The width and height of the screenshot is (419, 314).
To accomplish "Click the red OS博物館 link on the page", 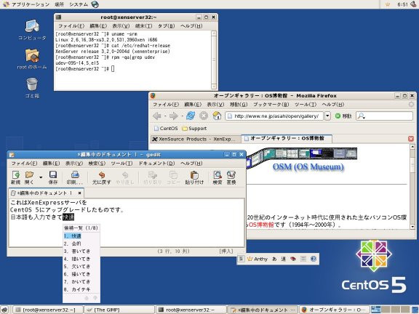I will point(261,225).
